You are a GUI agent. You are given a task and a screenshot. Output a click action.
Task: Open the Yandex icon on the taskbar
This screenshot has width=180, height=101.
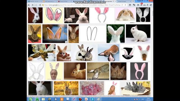tap(86, 99)
